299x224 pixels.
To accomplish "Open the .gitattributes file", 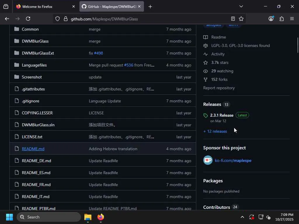I will pos(33,89).
